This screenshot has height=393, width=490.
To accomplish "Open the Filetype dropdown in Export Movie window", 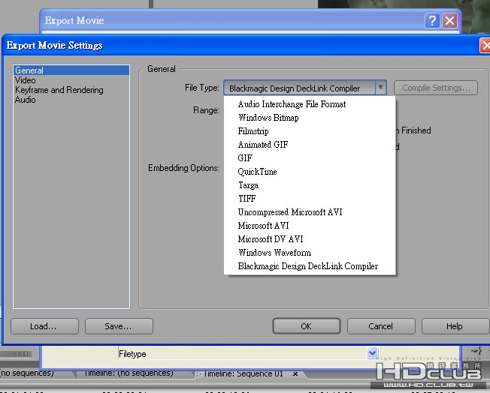I will 372,353.
